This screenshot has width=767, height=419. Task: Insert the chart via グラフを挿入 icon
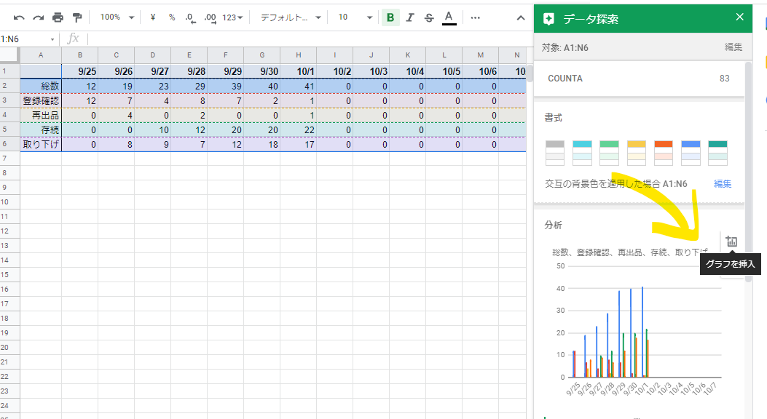tap(731, 242)
